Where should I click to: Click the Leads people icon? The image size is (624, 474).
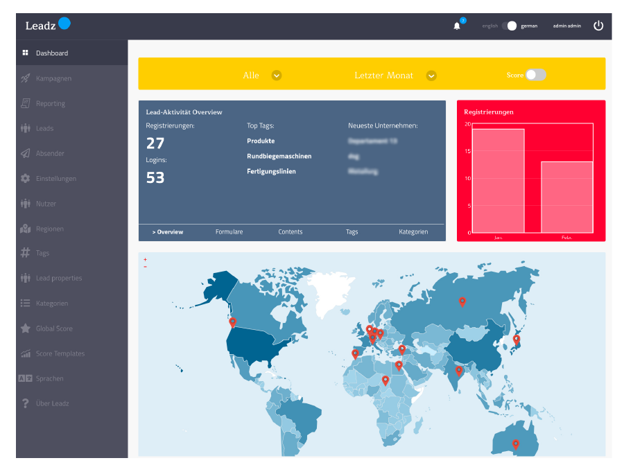[x=26, y=128]
